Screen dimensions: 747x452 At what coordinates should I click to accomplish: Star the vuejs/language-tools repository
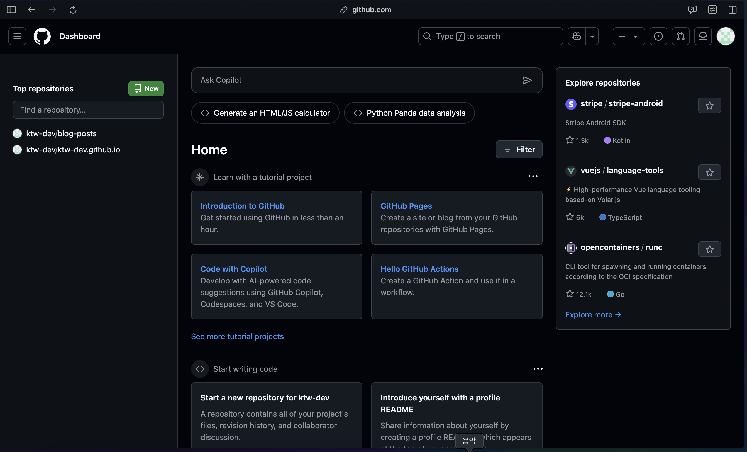pos(709,172)
